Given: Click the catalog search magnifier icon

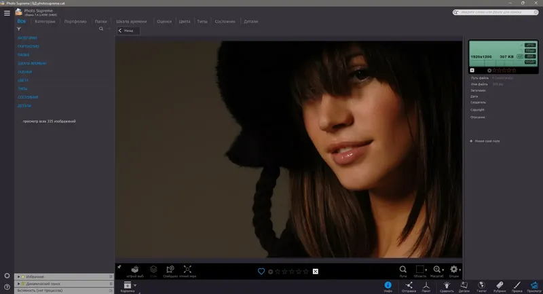Looking at the screenshot, I should point(101,29).
